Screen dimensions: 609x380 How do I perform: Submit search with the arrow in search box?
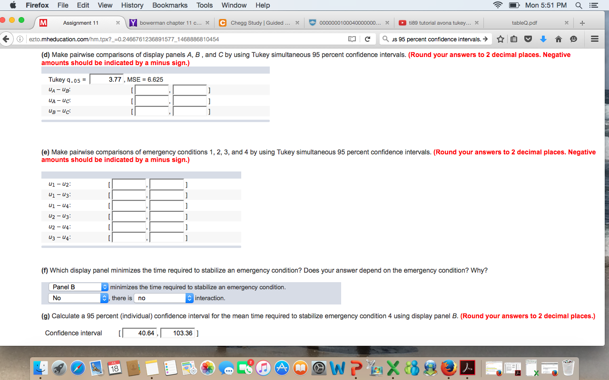coord(485,39)
